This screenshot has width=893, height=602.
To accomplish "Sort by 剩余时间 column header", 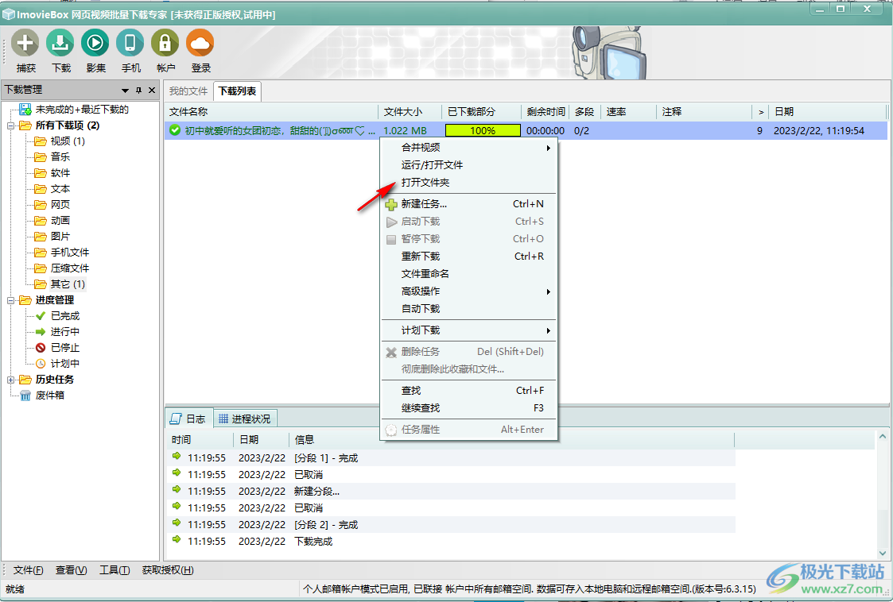I will (546, 111).
